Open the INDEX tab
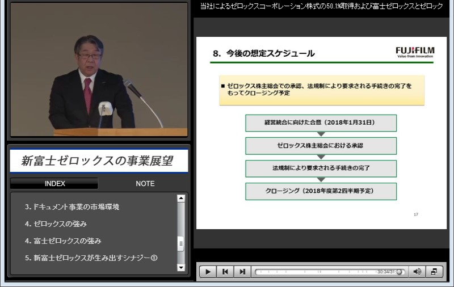Viewport: 454px width, 287px height. point(54,183)
